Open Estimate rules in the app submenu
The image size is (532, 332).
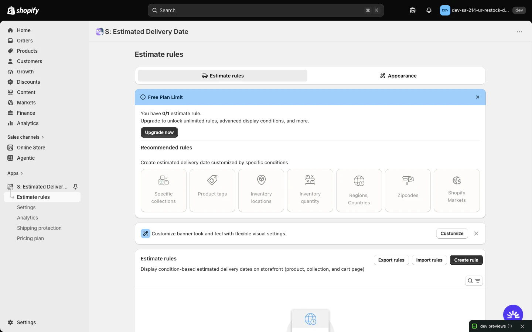tap(42, 197)
